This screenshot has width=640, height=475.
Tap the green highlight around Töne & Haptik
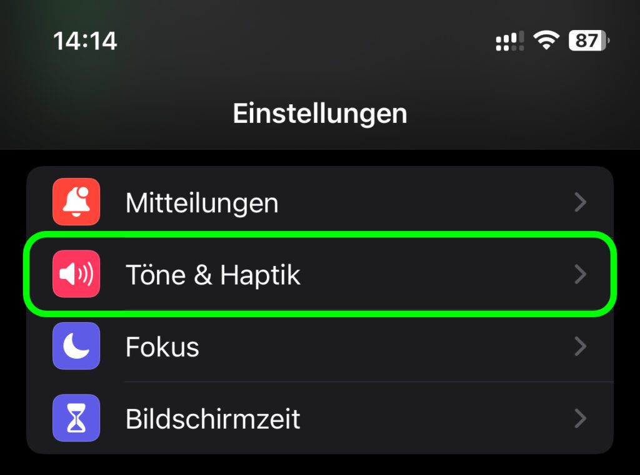(x=320, y=239)
